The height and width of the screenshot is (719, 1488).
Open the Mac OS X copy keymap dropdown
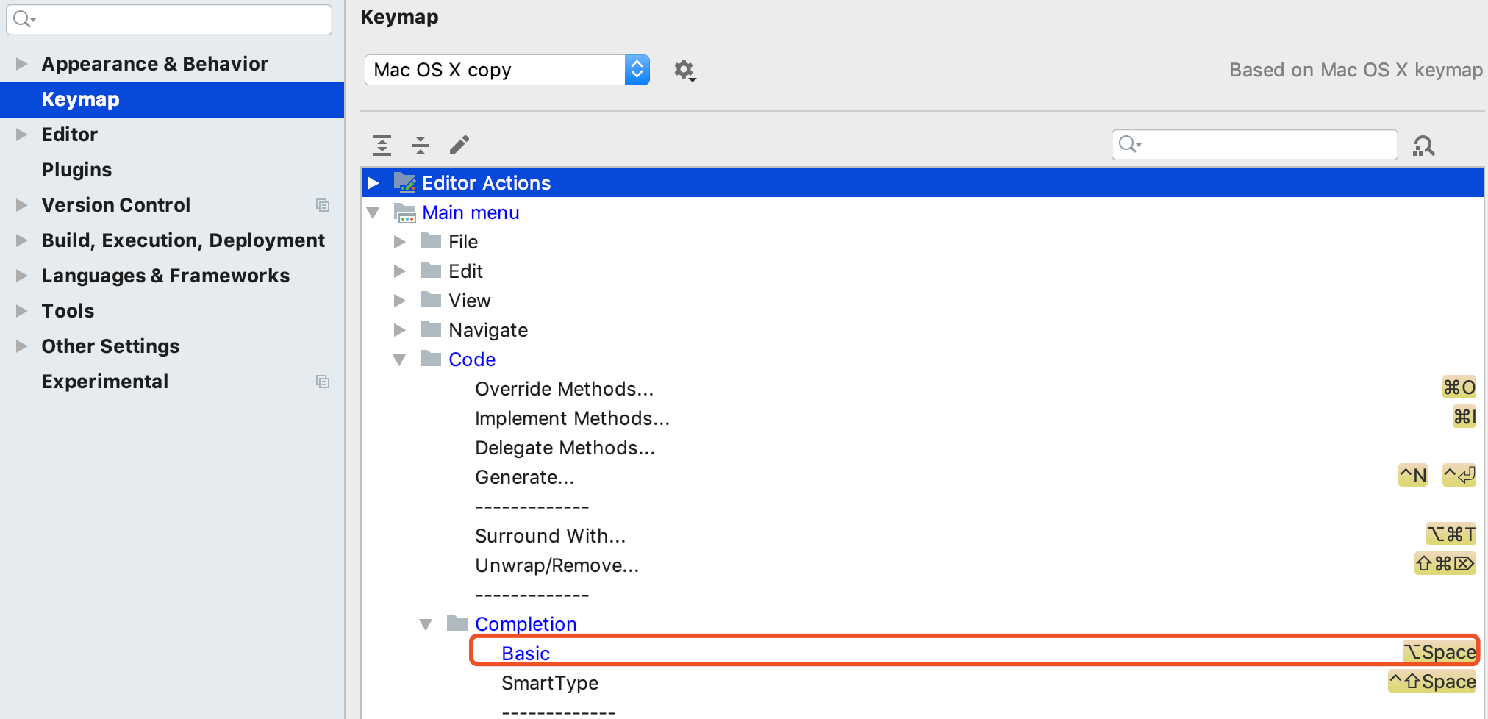[507, 70]
